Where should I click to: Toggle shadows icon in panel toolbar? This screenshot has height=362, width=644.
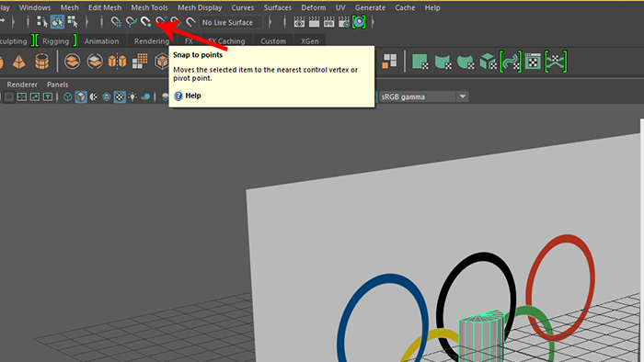pos(145,96)
